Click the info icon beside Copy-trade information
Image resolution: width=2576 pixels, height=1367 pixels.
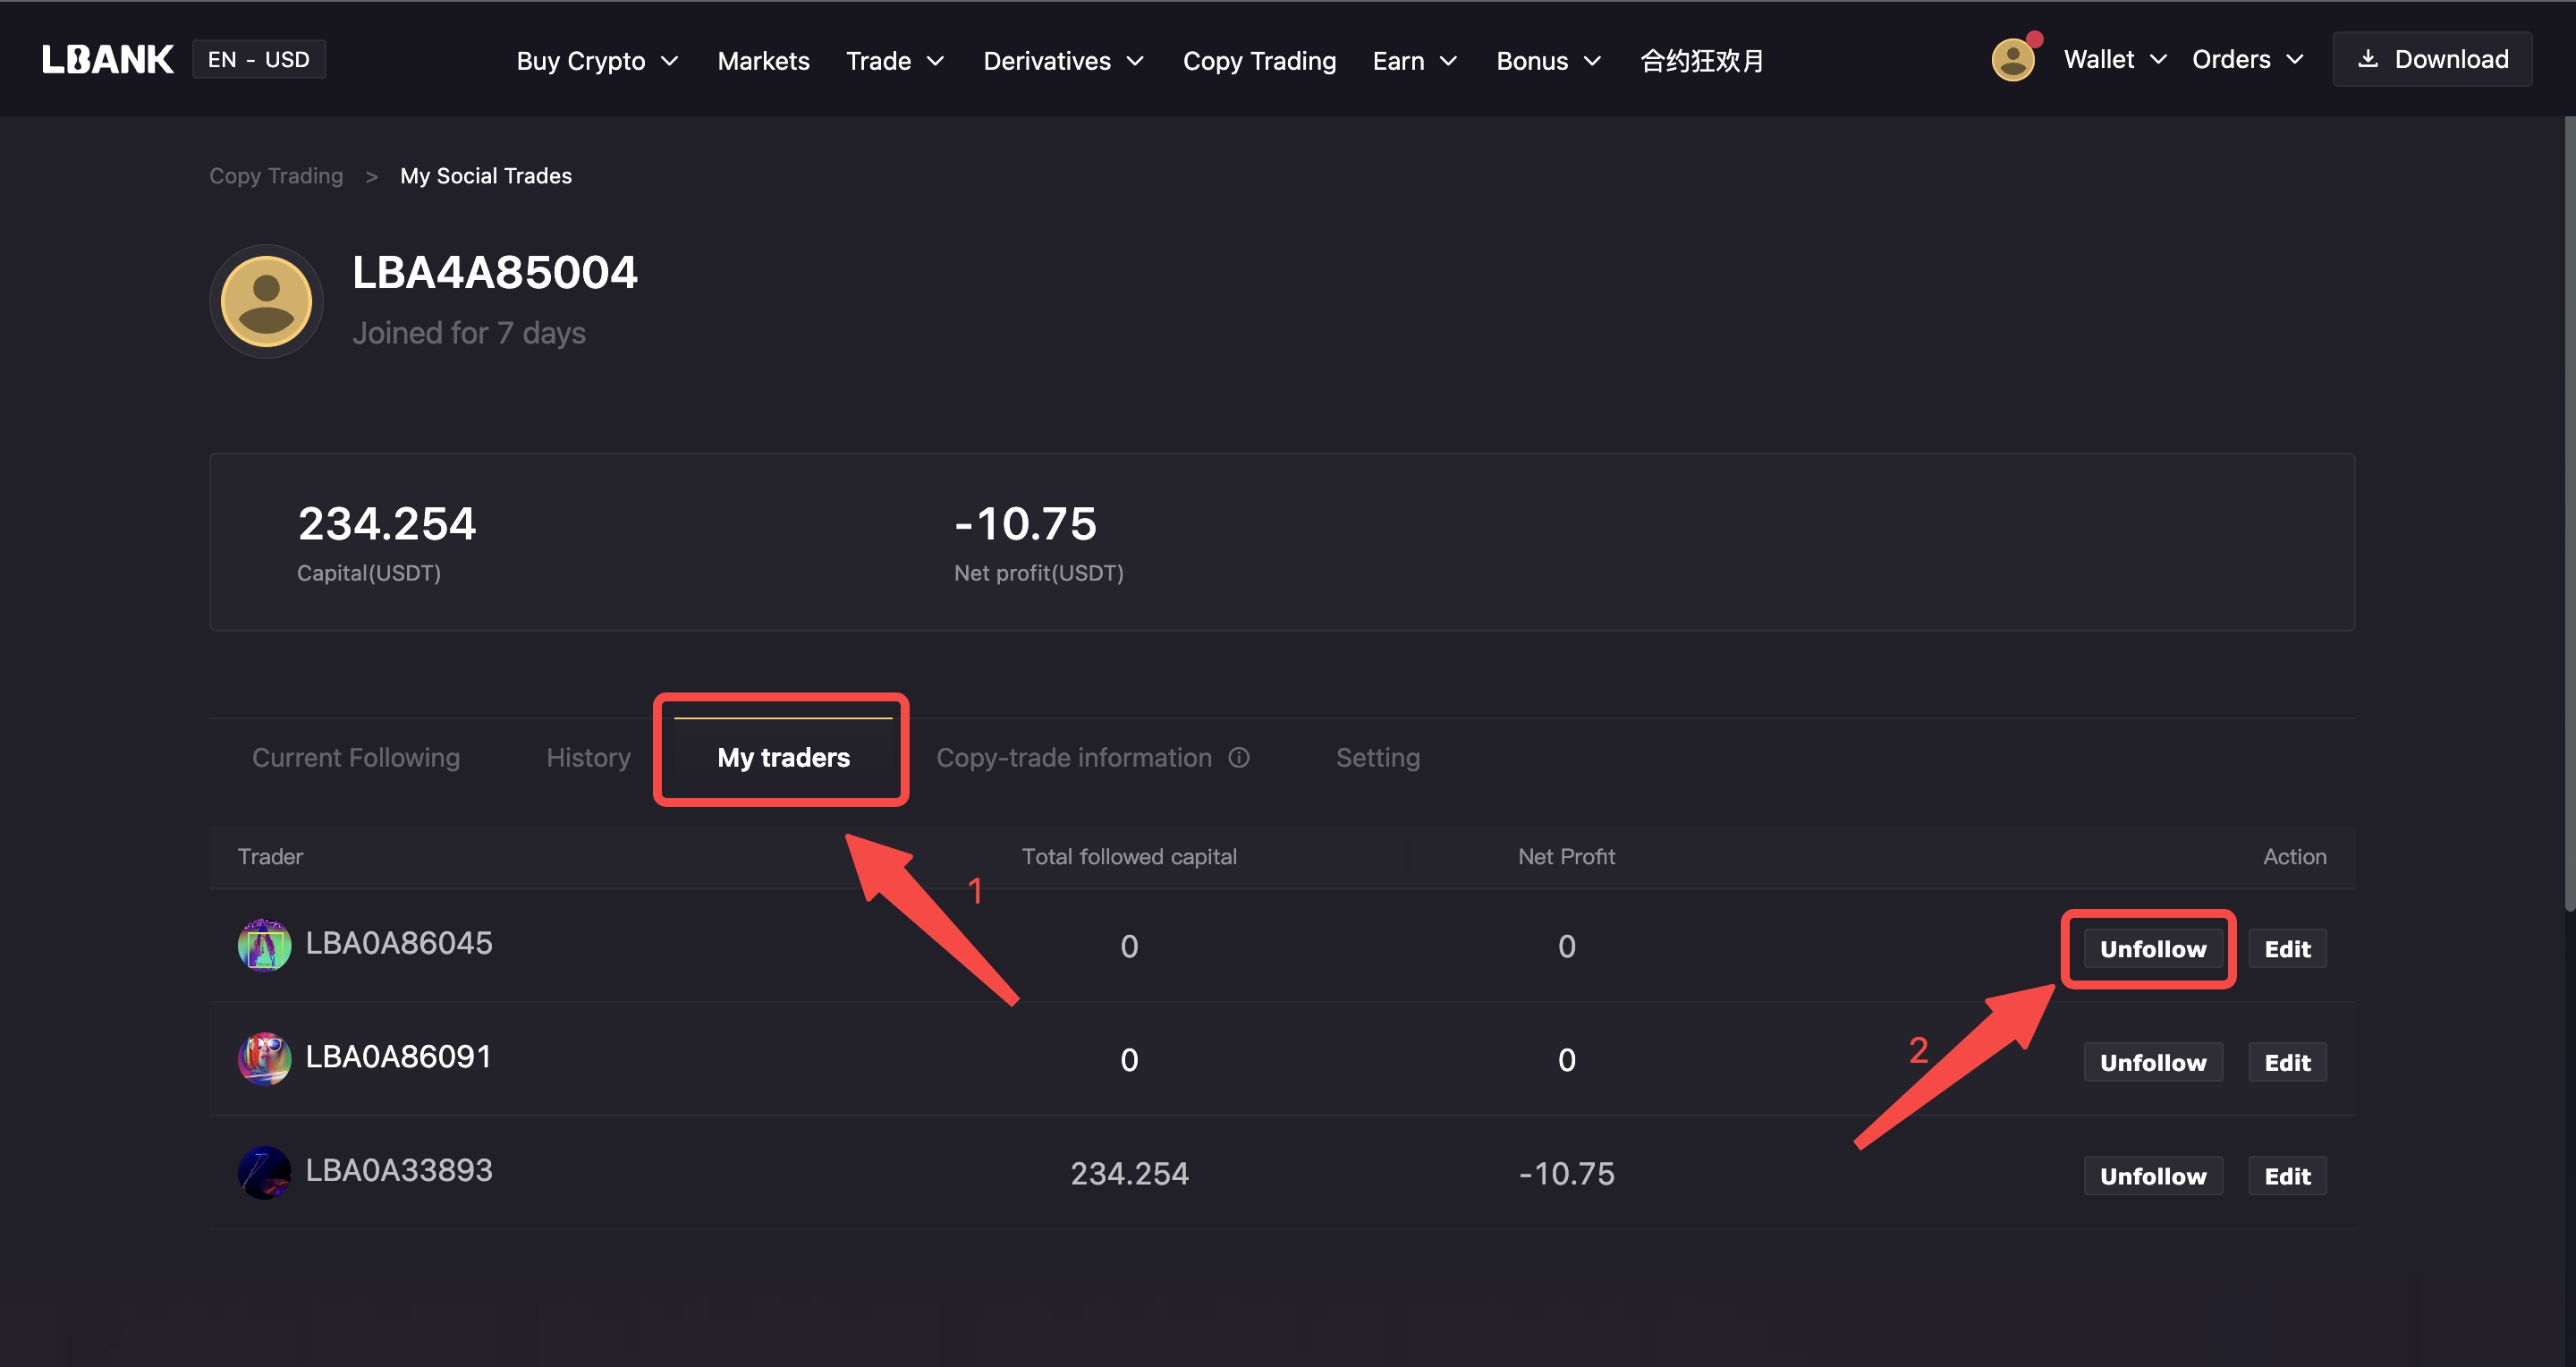click(x=1239, y=757)
